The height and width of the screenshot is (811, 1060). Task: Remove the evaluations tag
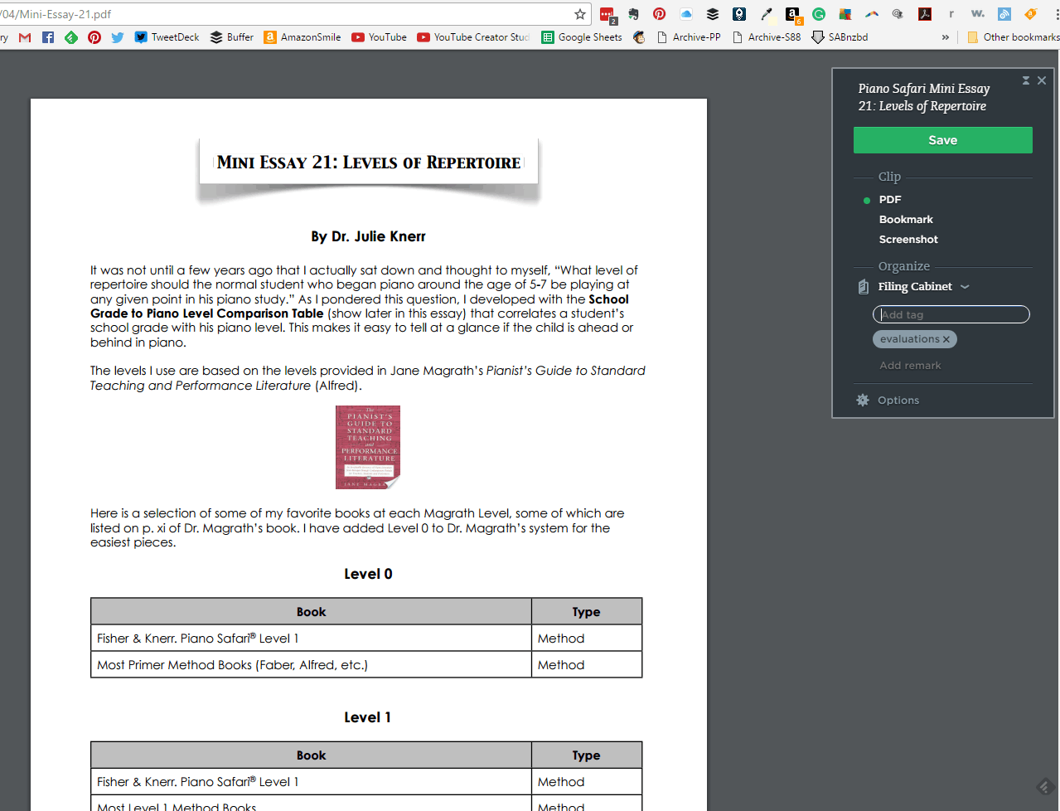point(946,339)
